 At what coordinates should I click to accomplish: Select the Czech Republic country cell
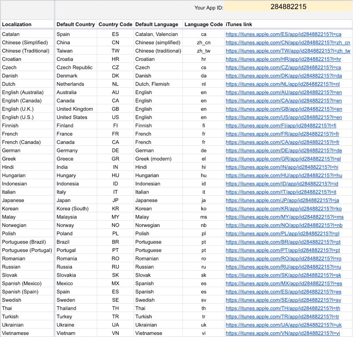click(76, 67)
